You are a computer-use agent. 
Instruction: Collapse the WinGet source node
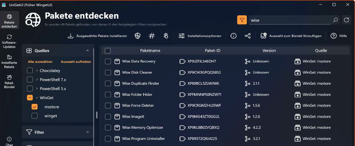click(37, 98)
